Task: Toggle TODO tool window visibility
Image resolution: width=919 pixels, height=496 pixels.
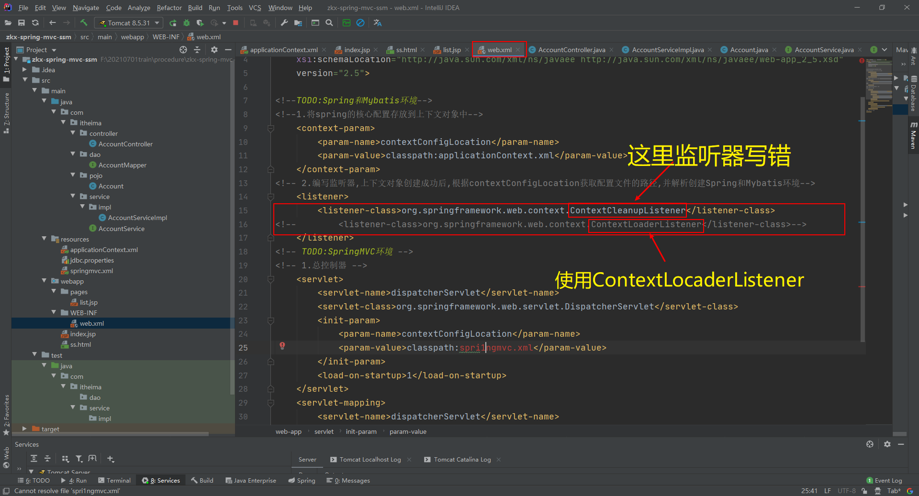Action: [34, 480]
